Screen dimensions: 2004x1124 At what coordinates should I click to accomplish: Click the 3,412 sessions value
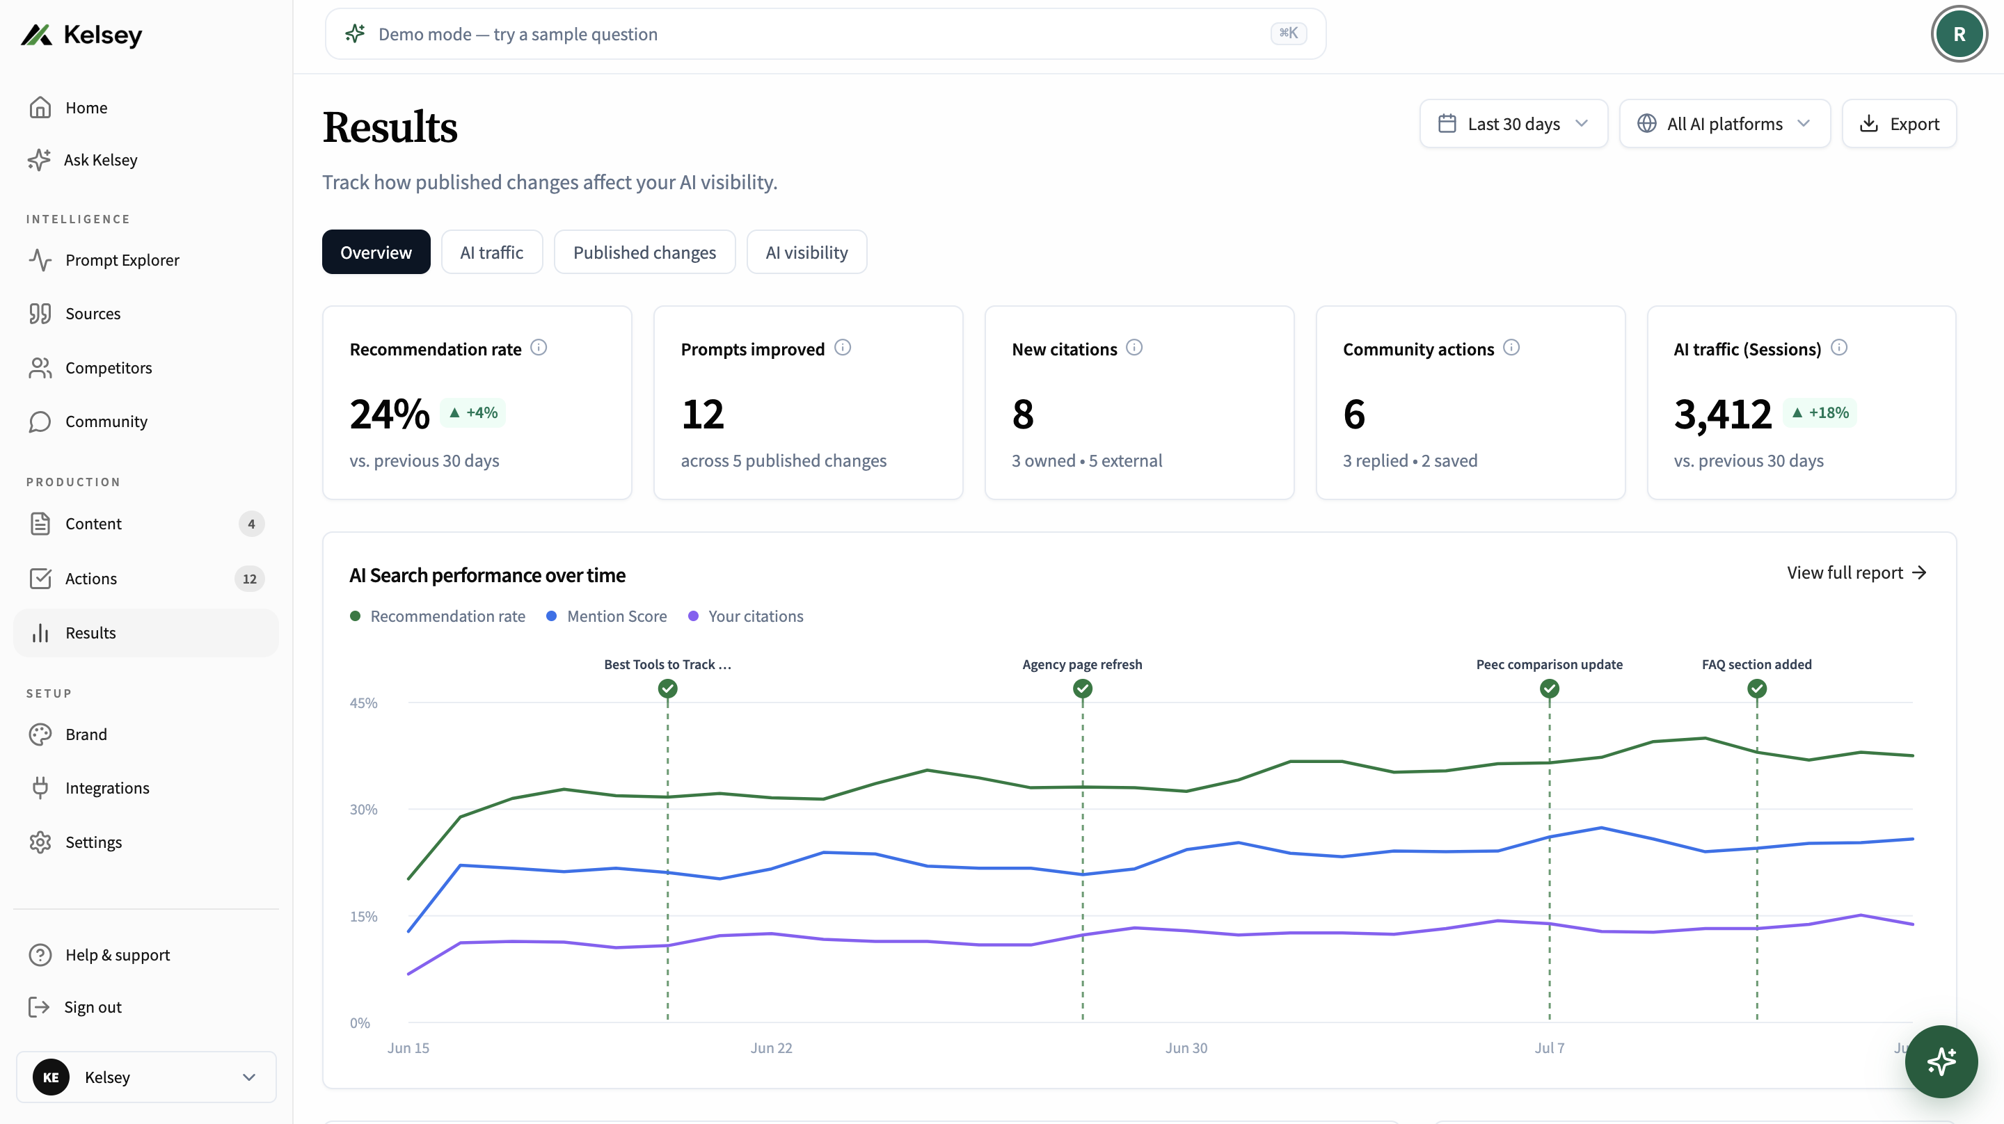point(1722,413)
